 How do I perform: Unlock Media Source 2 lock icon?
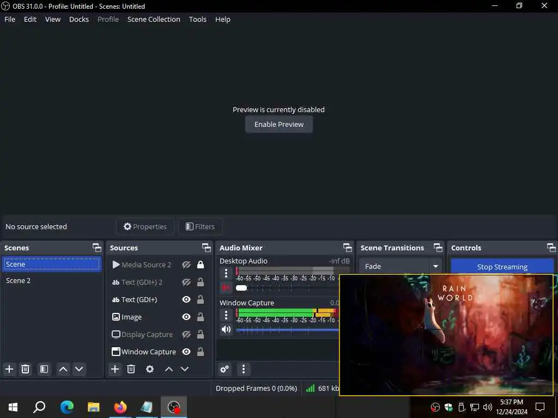click(201, 265)
